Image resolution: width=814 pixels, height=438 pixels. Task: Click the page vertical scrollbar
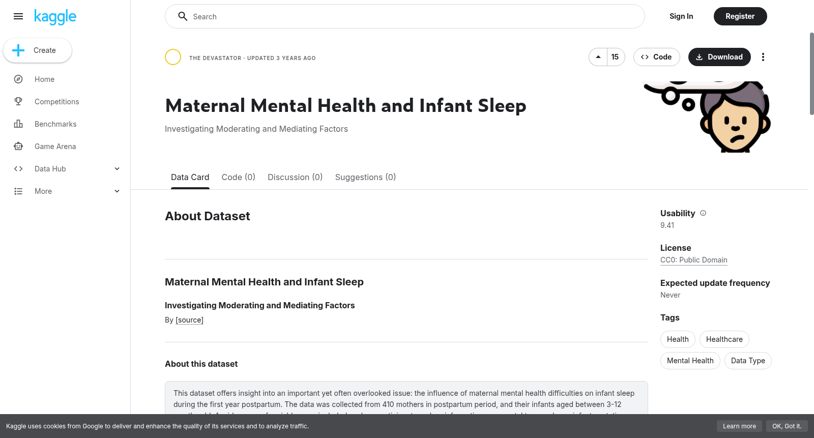click(811, 74)
